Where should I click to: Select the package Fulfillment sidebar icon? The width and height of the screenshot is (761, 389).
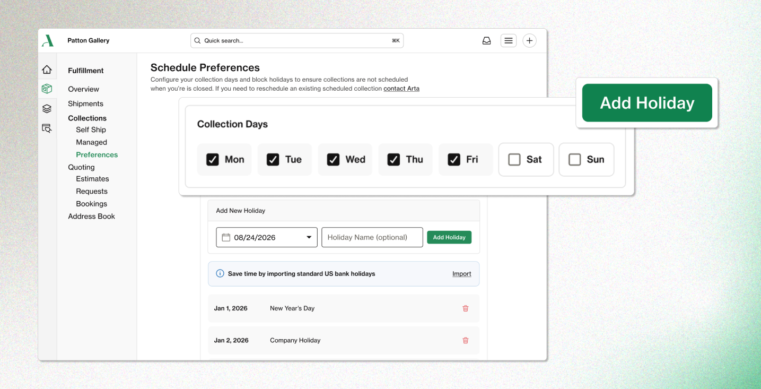click(x=47, y=89)
